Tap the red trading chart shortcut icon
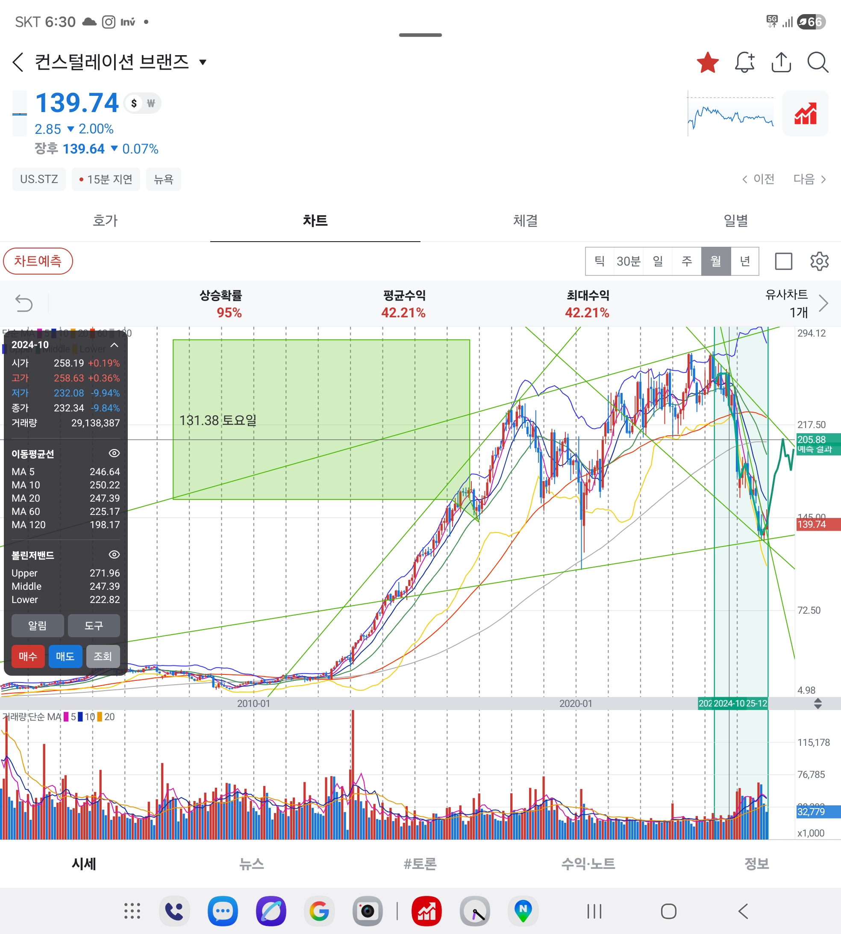 click(805, 114)
